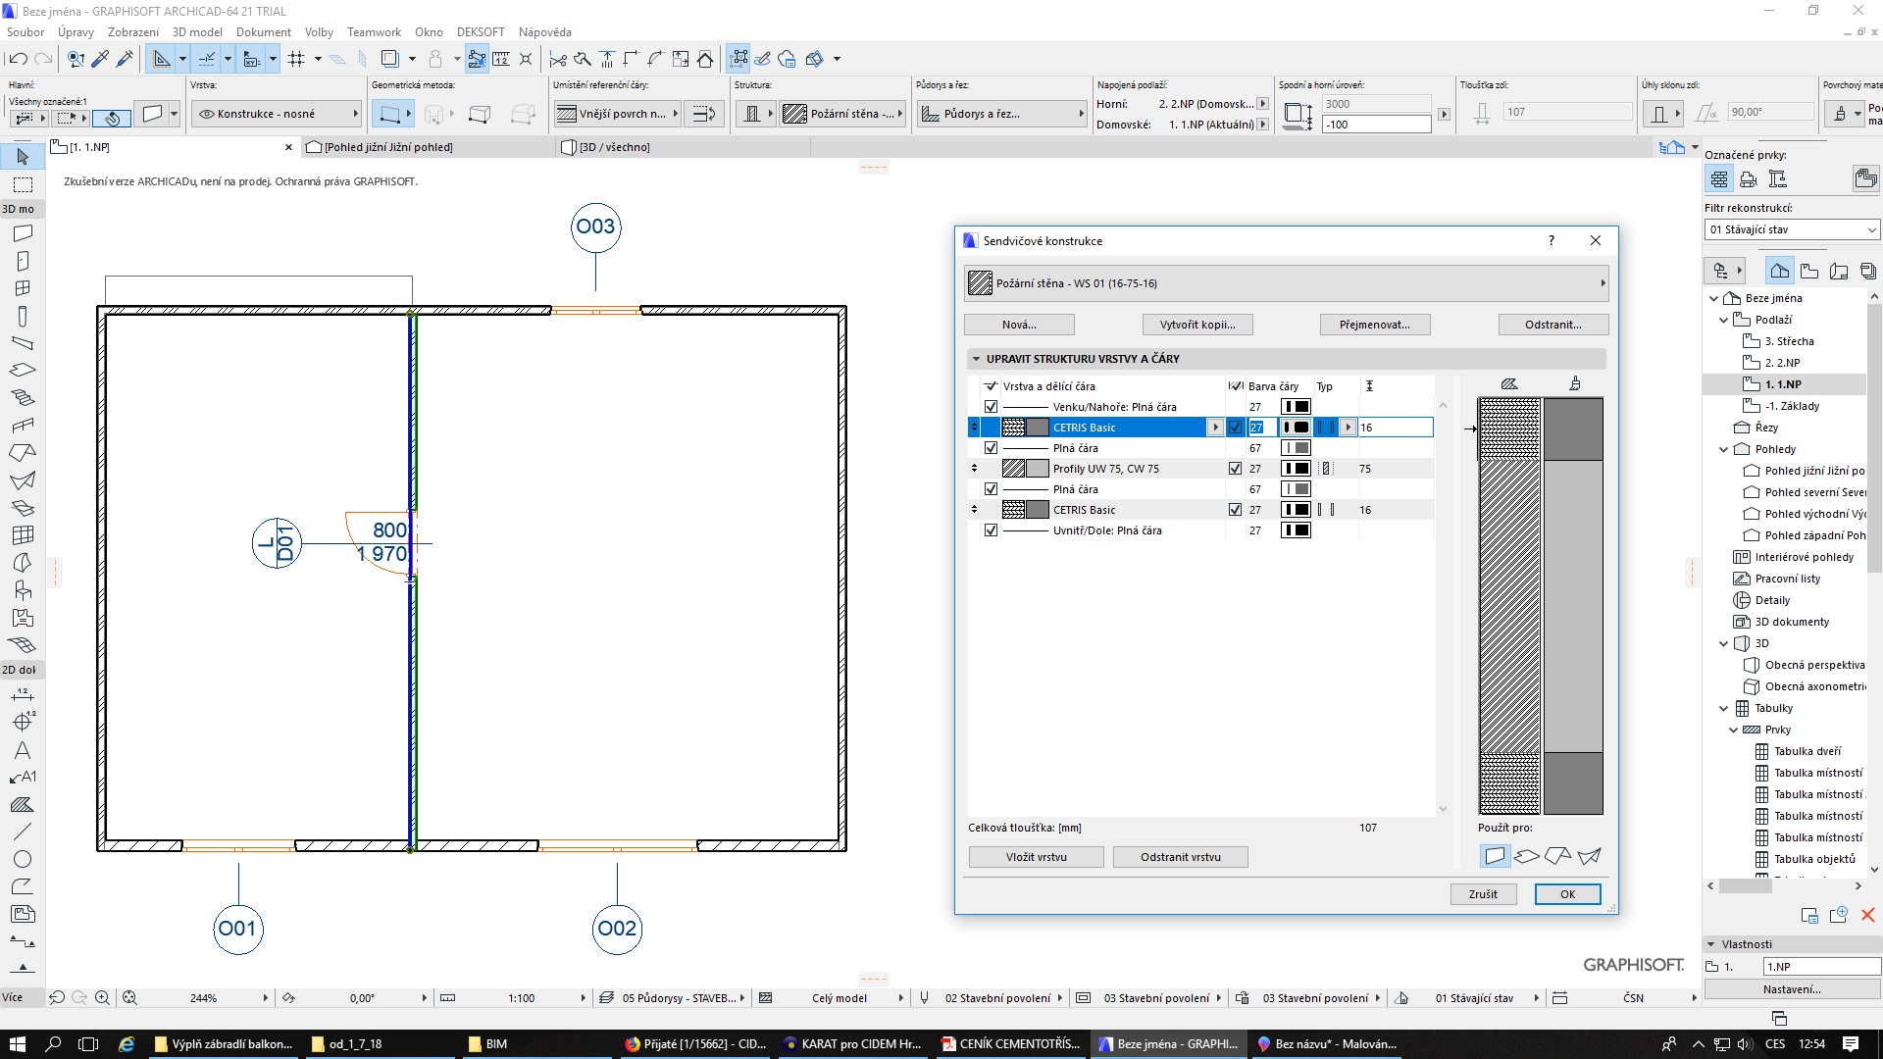
Task: Click the Windows Task View icon on the taskbar
Action: 88,1044
